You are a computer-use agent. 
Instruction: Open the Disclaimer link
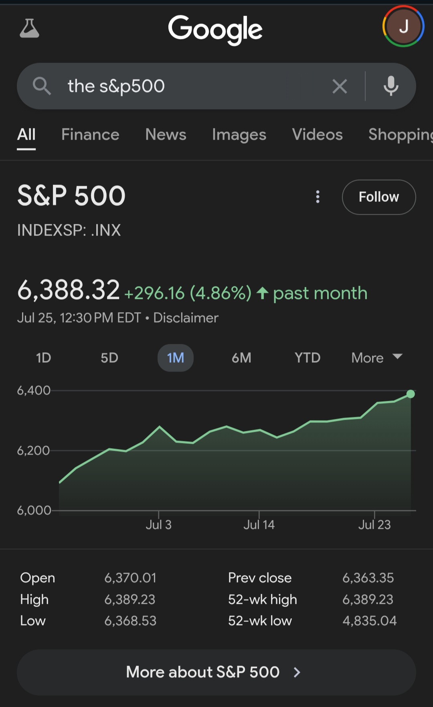click(186, 318)
